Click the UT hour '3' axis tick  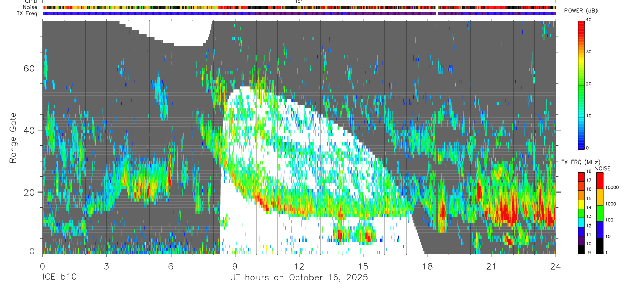106,266
